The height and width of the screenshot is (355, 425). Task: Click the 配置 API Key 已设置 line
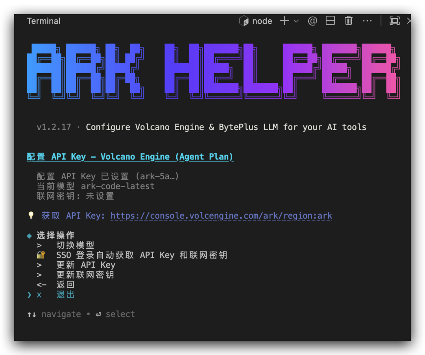[107, 177]
